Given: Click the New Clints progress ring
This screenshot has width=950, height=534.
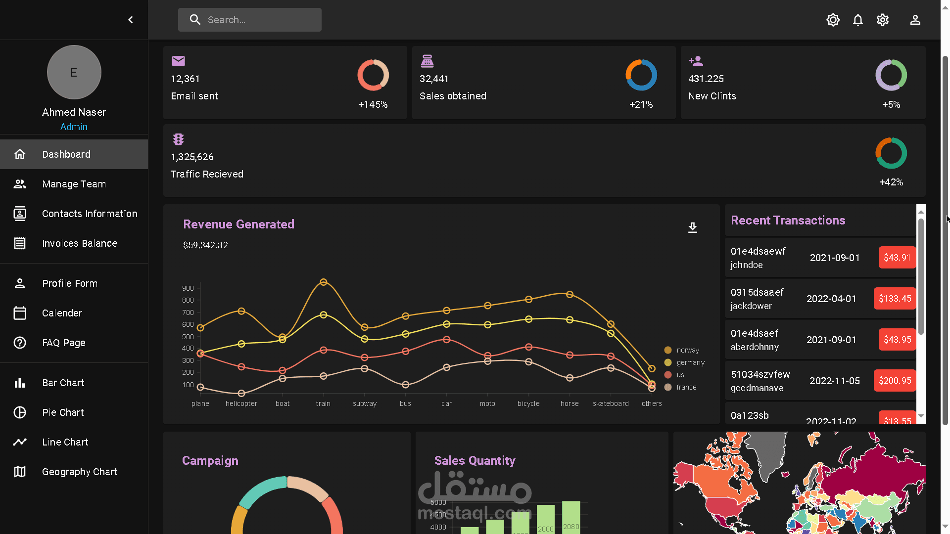Looking at the screenshot, I should coord(891,75).
